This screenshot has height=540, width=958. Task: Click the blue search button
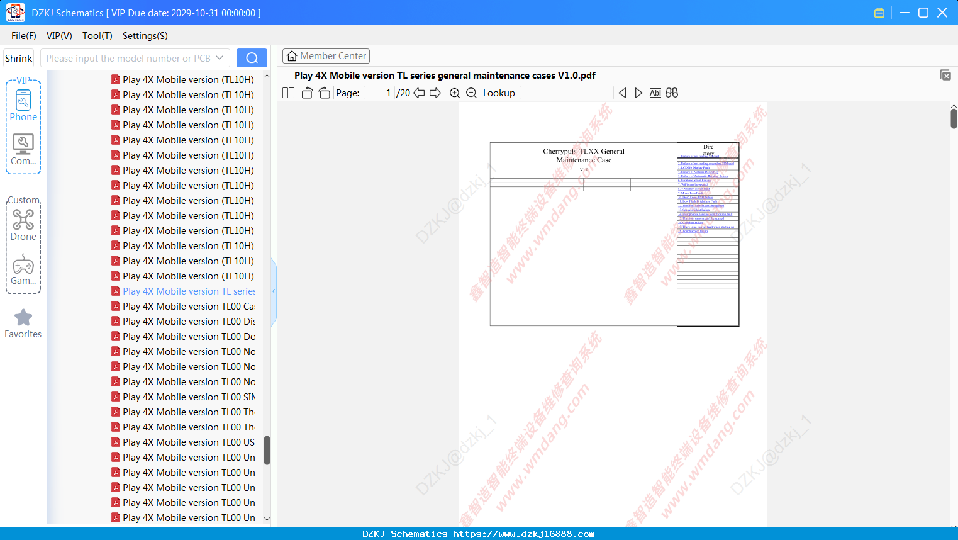[252, 58]
